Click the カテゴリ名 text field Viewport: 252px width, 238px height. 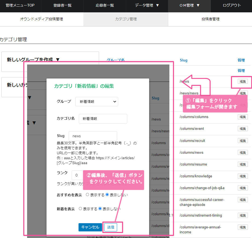click(x=103, y=119)
